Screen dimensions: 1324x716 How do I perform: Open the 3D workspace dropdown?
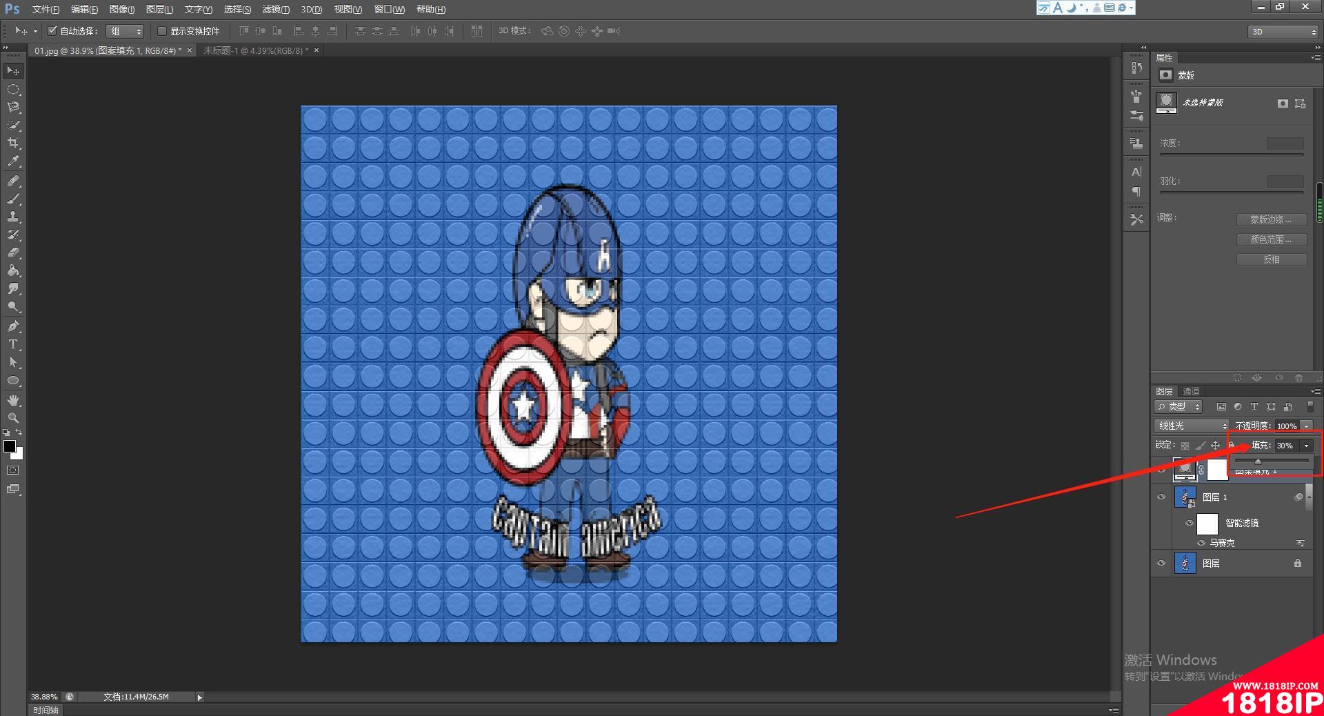click(1283, 32)
